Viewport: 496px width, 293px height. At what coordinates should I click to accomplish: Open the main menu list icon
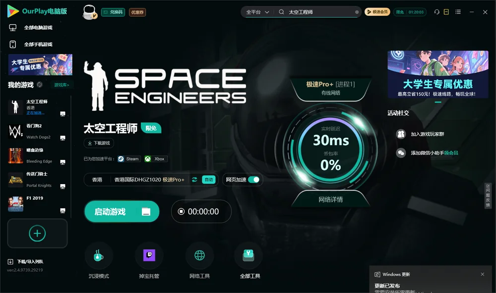pos(458,12)
